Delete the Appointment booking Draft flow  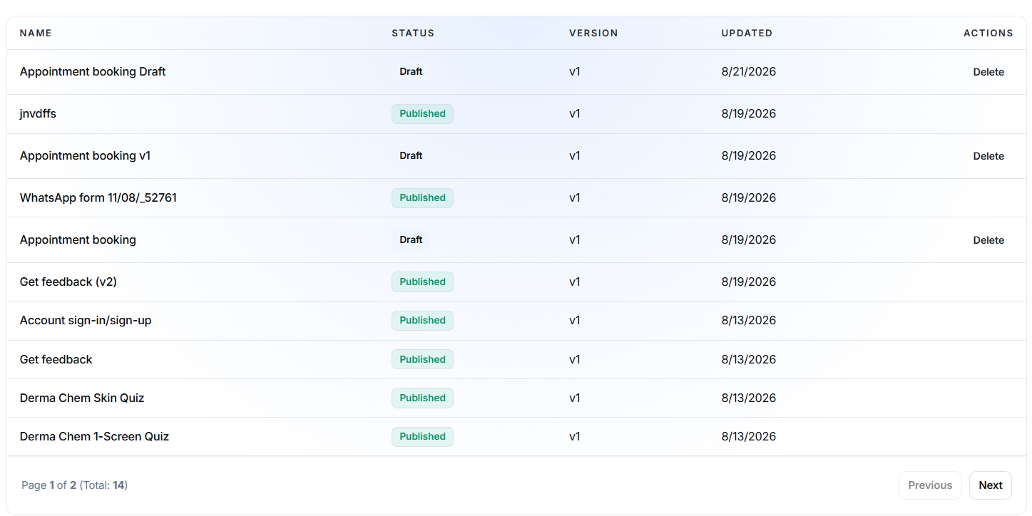pos(988,72)
